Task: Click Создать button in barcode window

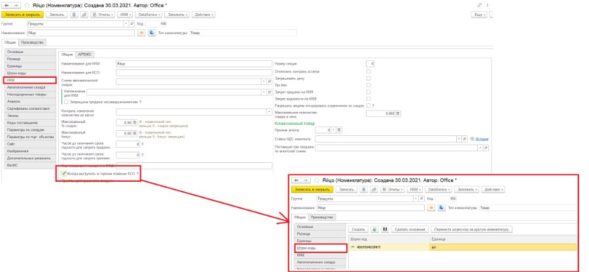Action: click(359, 229)
